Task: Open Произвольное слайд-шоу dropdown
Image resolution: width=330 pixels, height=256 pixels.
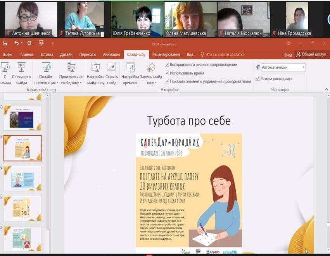Action: (71, 73)
